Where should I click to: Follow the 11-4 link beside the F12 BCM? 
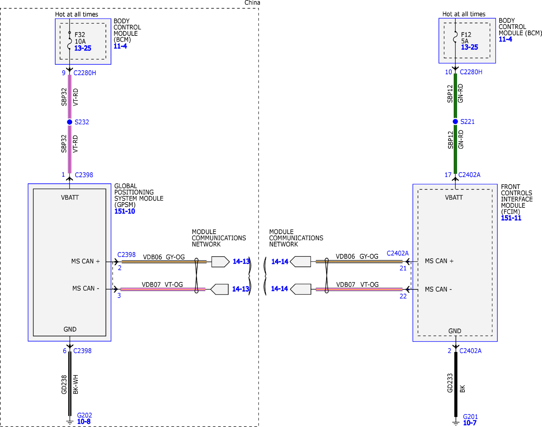pyautogui.click(x=505, y=39)
